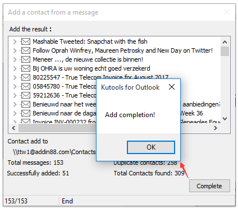This screenshot has width=238, height=209.
Task: Select envelope icon for 59212636 True Telecom message
Action: pyautogui.click(x=26, y=95)
